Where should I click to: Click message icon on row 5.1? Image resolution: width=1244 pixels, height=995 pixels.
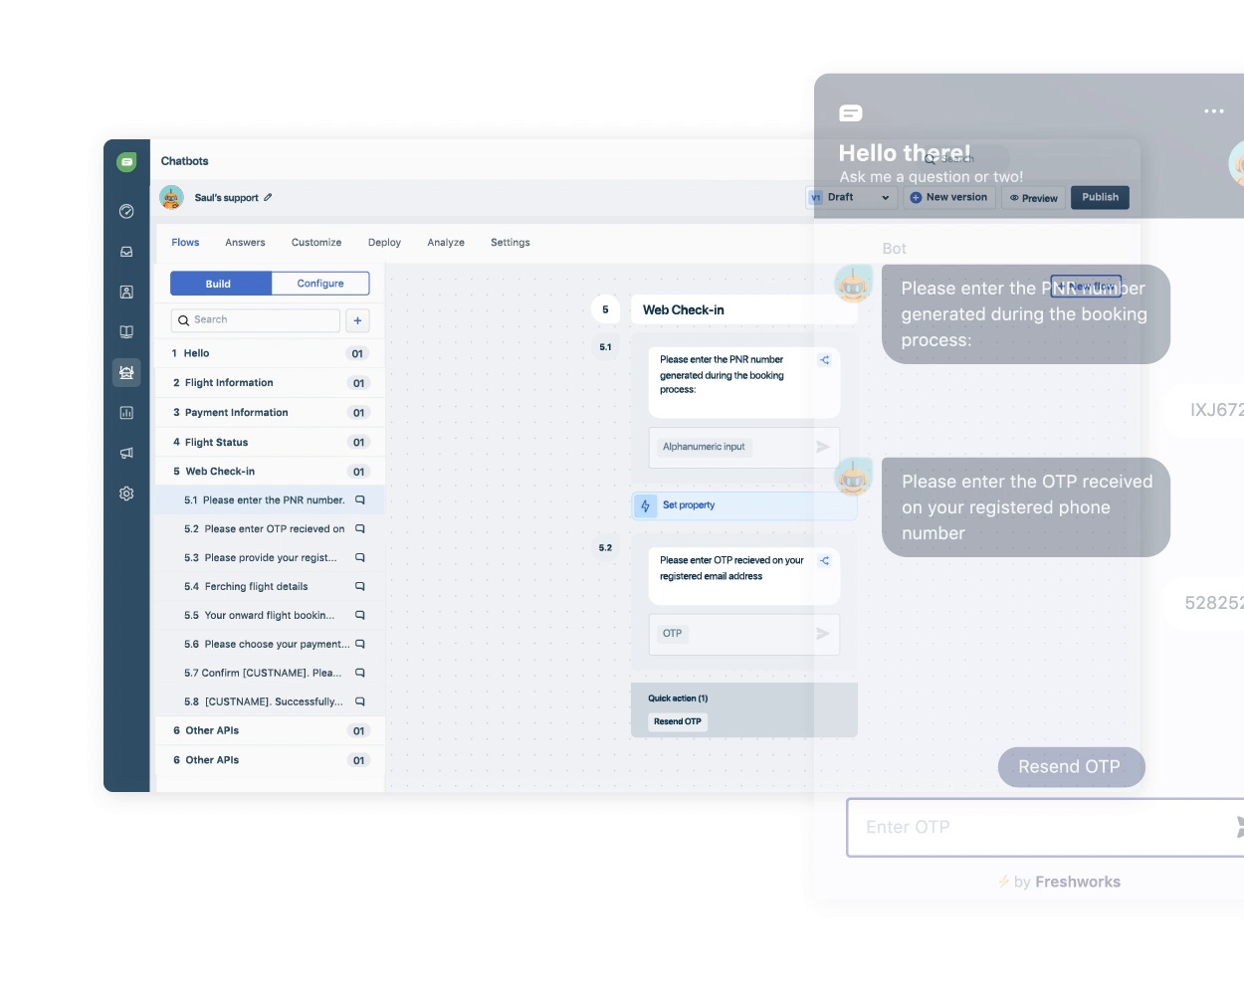(360, 500)
